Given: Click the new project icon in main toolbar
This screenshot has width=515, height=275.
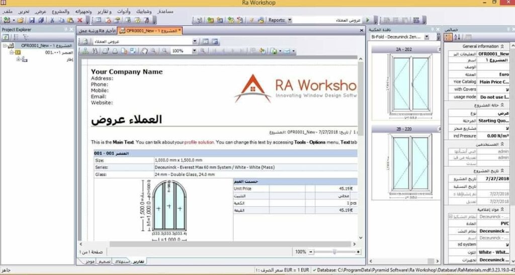Looking at the screenshot, I should [7, 20].
